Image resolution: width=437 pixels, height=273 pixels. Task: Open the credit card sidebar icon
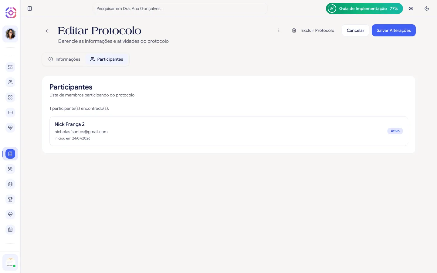pos(10,113)
